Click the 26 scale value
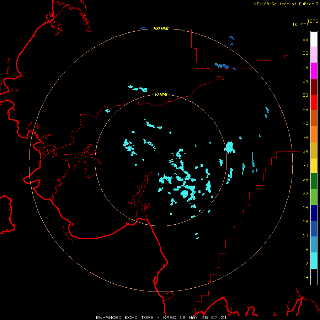Image resolution: width=320 pixels, height=320 pixels. (x=305, y=180)
